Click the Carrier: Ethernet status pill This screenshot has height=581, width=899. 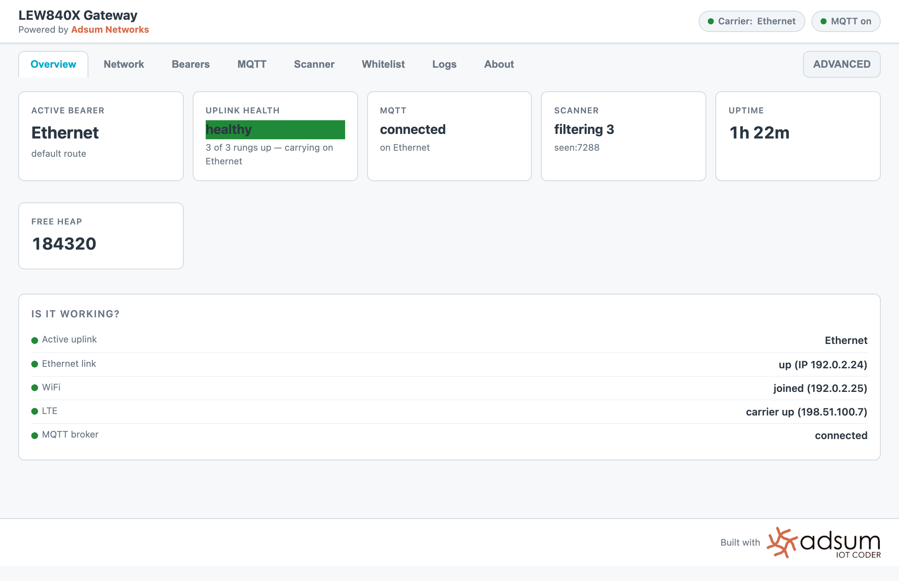(752, 21)
